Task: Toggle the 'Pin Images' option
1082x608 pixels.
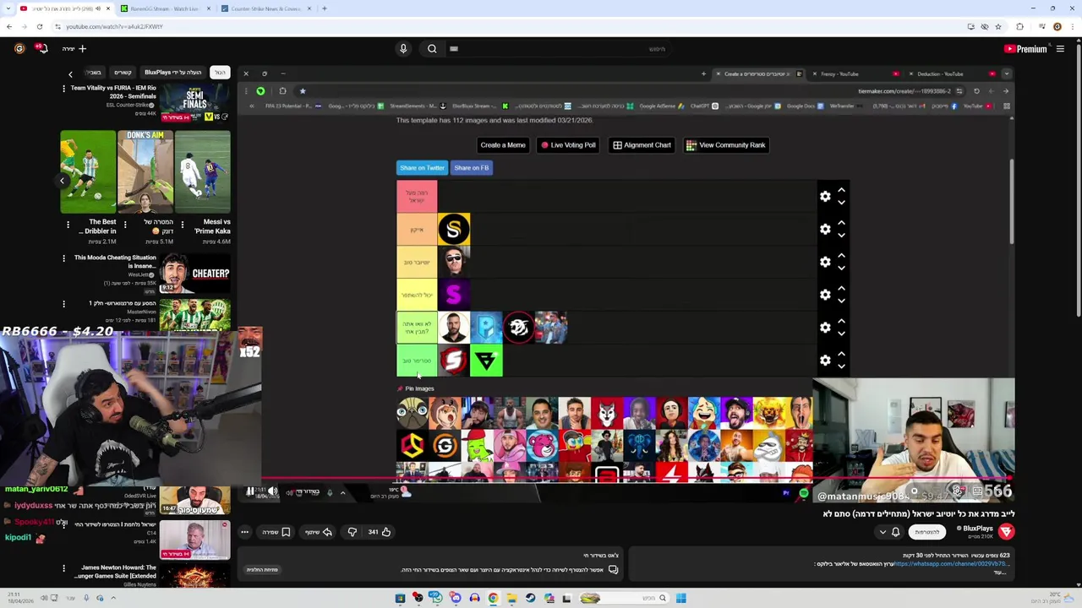Action: pos(415,388)
